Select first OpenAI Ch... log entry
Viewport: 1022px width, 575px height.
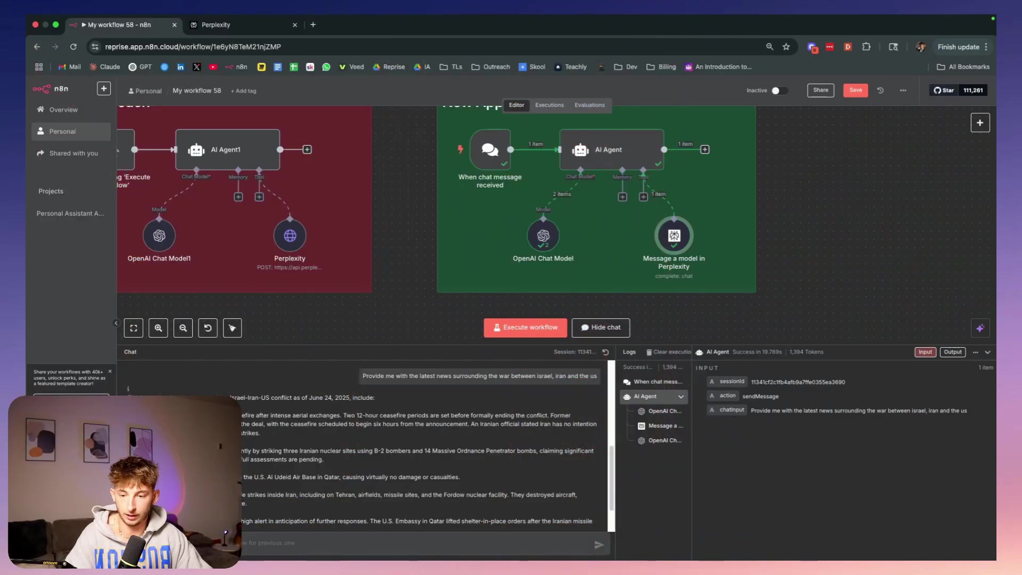pyautogui.click(x=661, y=412)
